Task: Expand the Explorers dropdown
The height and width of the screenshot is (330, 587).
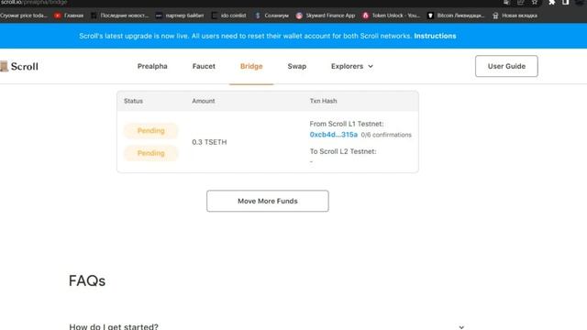Action: point(352,66)
